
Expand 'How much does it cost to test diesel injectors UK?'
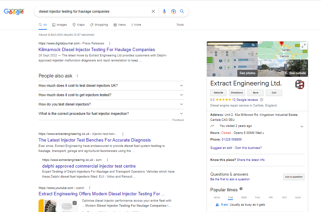[x=111, y=85]
